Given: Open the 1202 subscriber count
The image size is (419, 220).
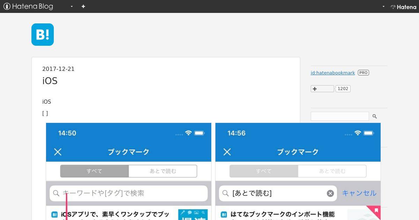Looking at the screenshot, I should [x=343, y=89].
